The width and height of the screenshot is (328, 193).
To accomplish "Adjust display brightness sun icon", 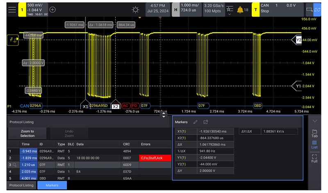I will [135, 9].
